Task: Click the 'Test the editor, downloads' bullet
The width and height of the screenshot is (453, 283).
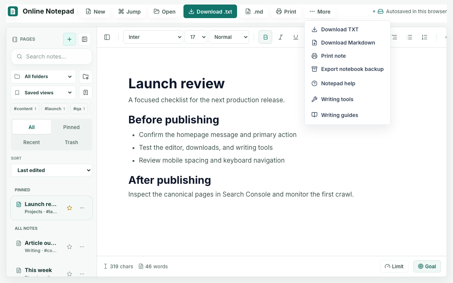Action: coord(206,148)
